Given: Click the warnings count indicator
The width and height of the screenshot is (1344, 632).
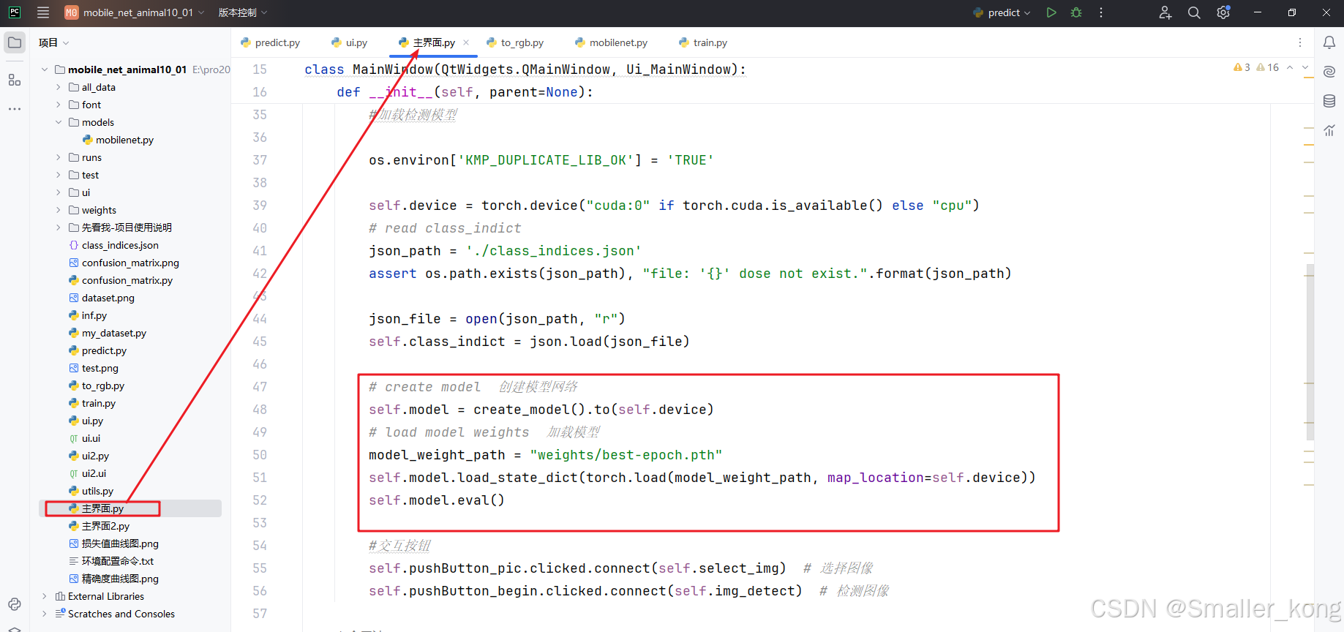Looking at the screenshot, I should pyautogui.click(x=1242, y=67).
